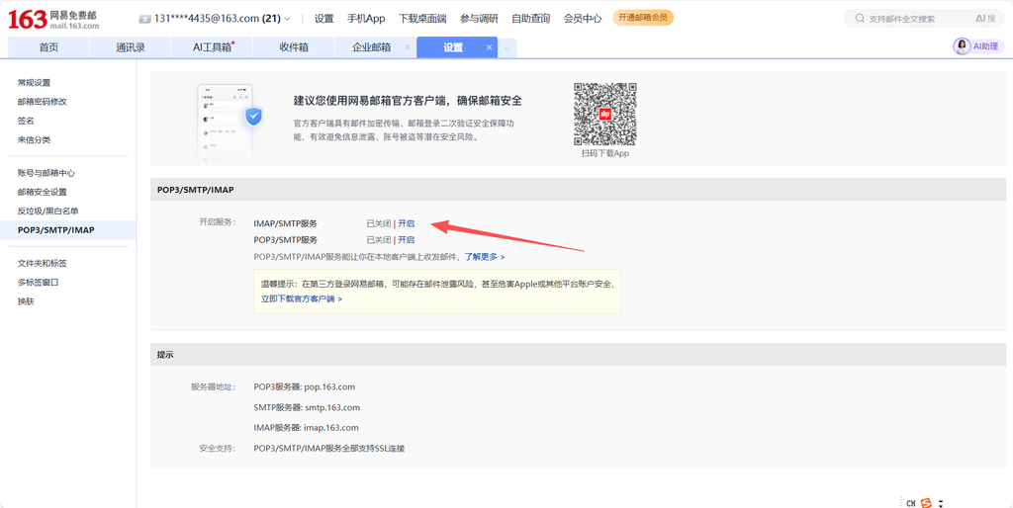Enable IMAP/SMTP服务 via its 开启 link
Image resolution: width=1013 pixels, height=508 pixels.
tap(407, 223)
